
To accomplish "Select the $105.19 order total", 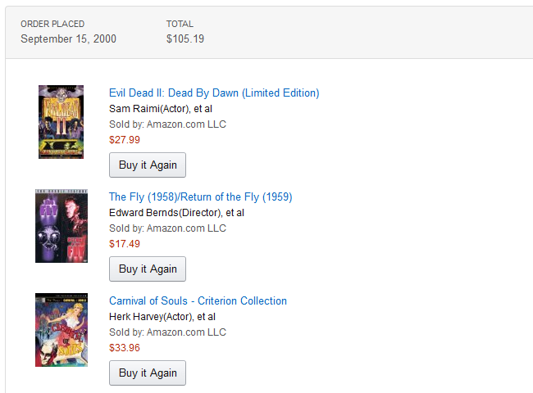I will click(185, 38).
